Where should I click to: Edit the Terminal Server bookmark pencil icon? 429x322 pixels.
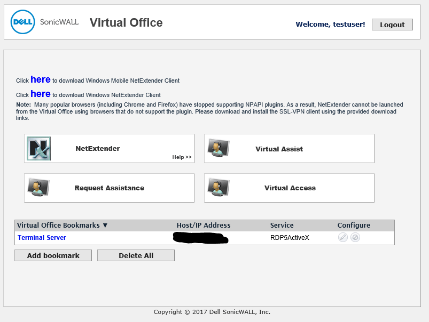pyautogui.click(x=343, y=237)
